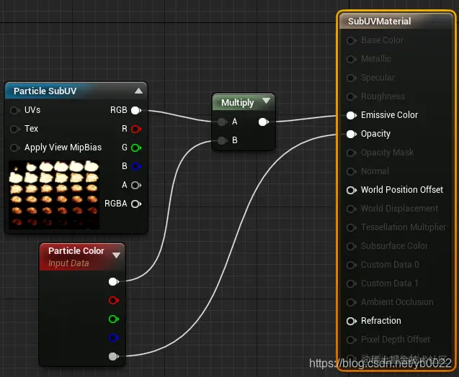Click Particle Color's green output pin

point(114,319)
